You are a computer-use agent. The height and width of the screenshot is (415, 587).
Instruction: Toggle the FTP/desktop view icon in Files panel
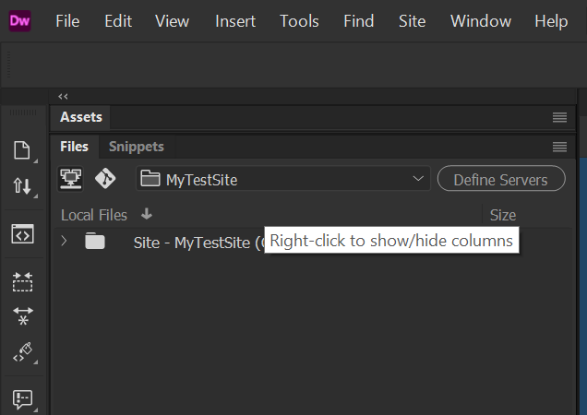[x=71, y=179]
